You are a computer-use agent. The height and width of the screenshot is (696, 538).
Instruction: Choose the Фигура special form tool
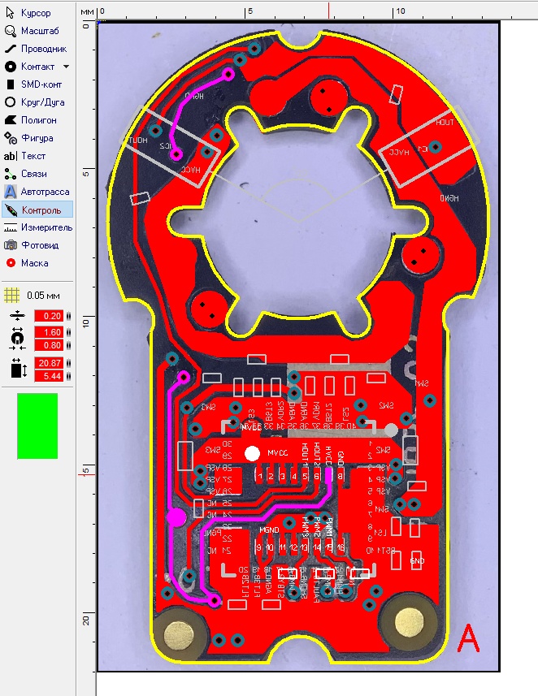[x=31, y=138]
